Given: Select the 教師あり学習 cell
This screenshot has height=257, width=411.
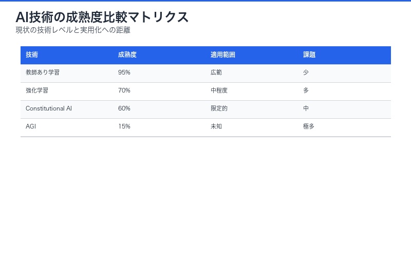Looking at the screenshot, I should (x=43, y=72).
